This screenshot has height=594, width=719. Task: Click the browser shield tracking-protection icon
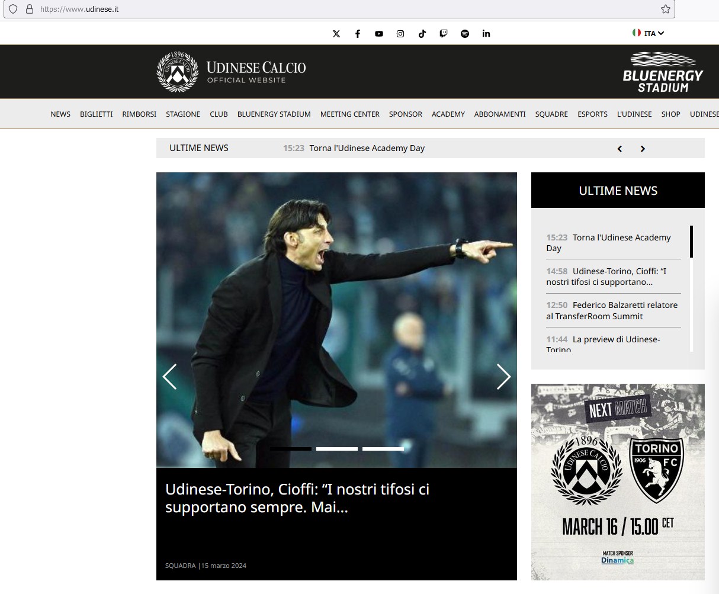(13, 9)
